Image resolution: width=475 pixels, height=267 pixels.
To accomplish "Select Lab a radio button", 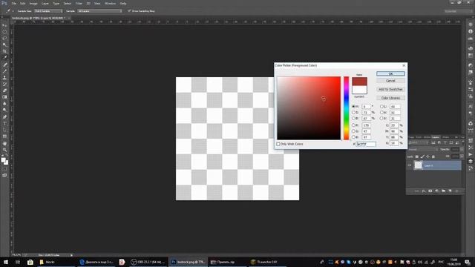I will pos(381,112).
